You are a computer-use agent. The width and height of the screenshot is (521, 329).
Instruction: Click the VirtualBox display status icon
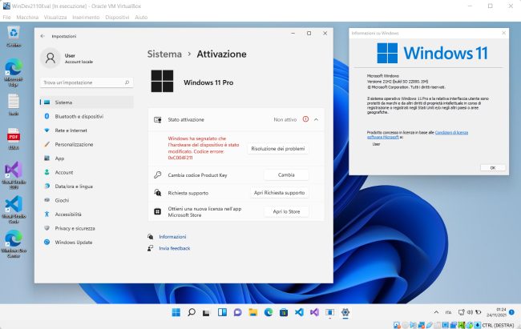click(446, 325)
